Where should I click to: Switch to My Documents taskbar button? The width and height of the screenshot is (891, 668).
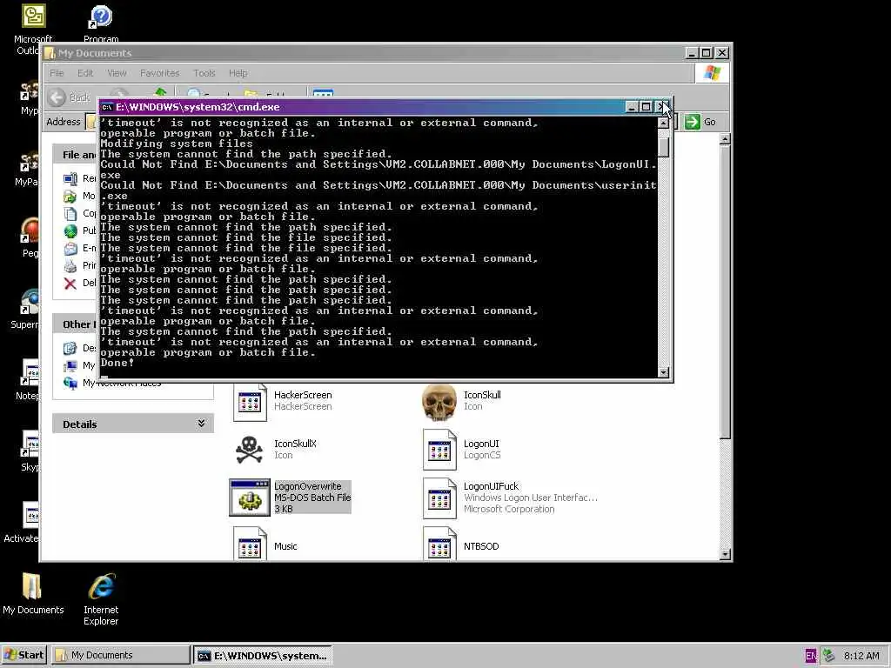pos(120,655)
